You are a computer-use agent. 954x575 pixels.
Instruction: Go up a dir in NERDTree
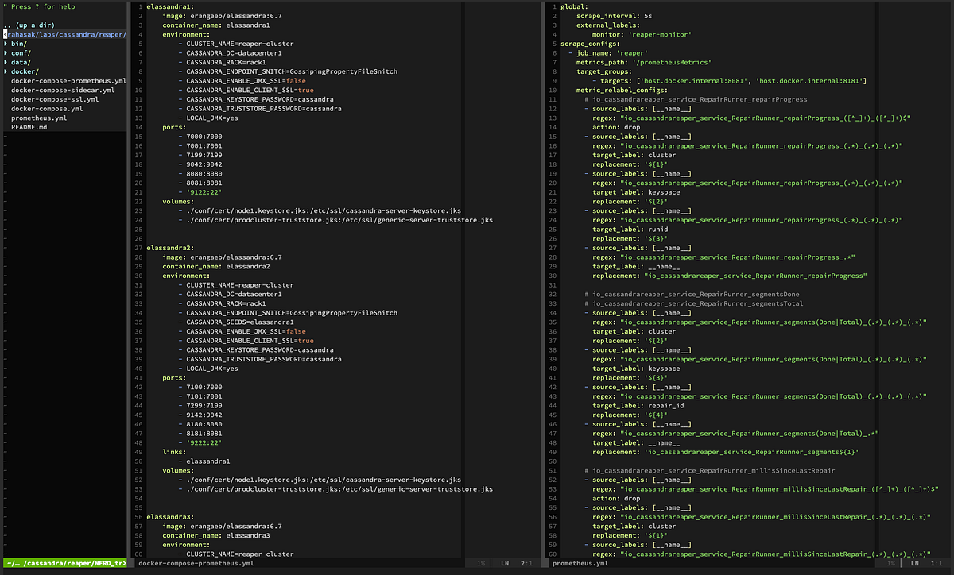(29, 25)
